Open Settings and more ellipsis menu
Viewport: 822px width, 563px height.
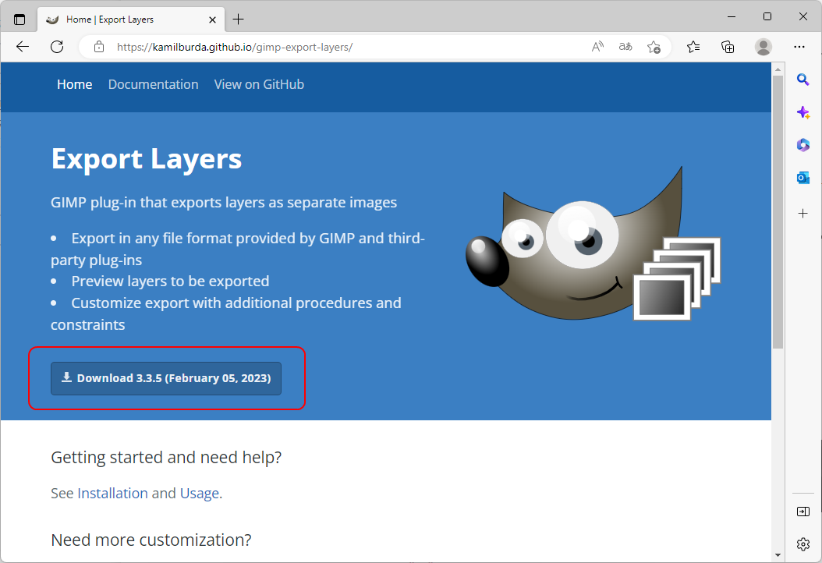tap(799, 47)
